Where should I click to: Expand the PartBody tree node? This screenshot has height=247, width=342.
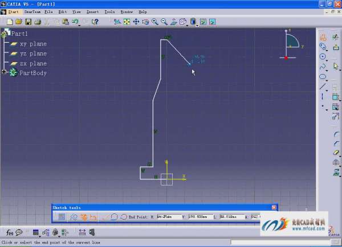[5, 72]
